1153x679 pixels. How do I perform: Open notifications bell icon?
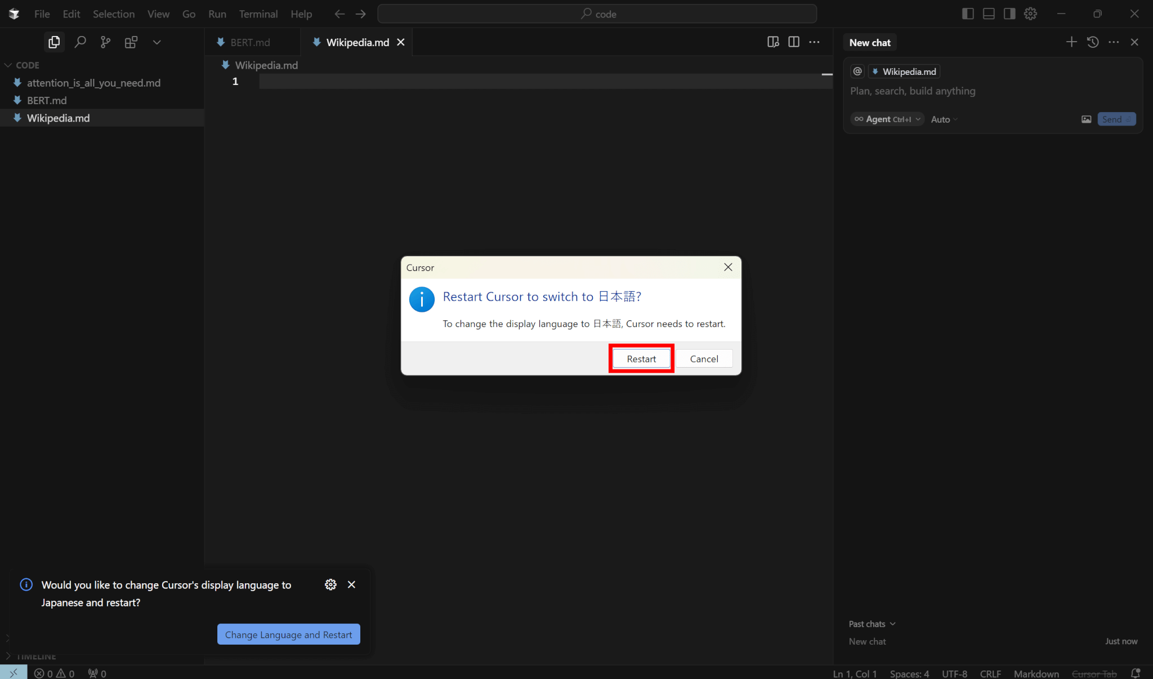[x=1136, y=673]
